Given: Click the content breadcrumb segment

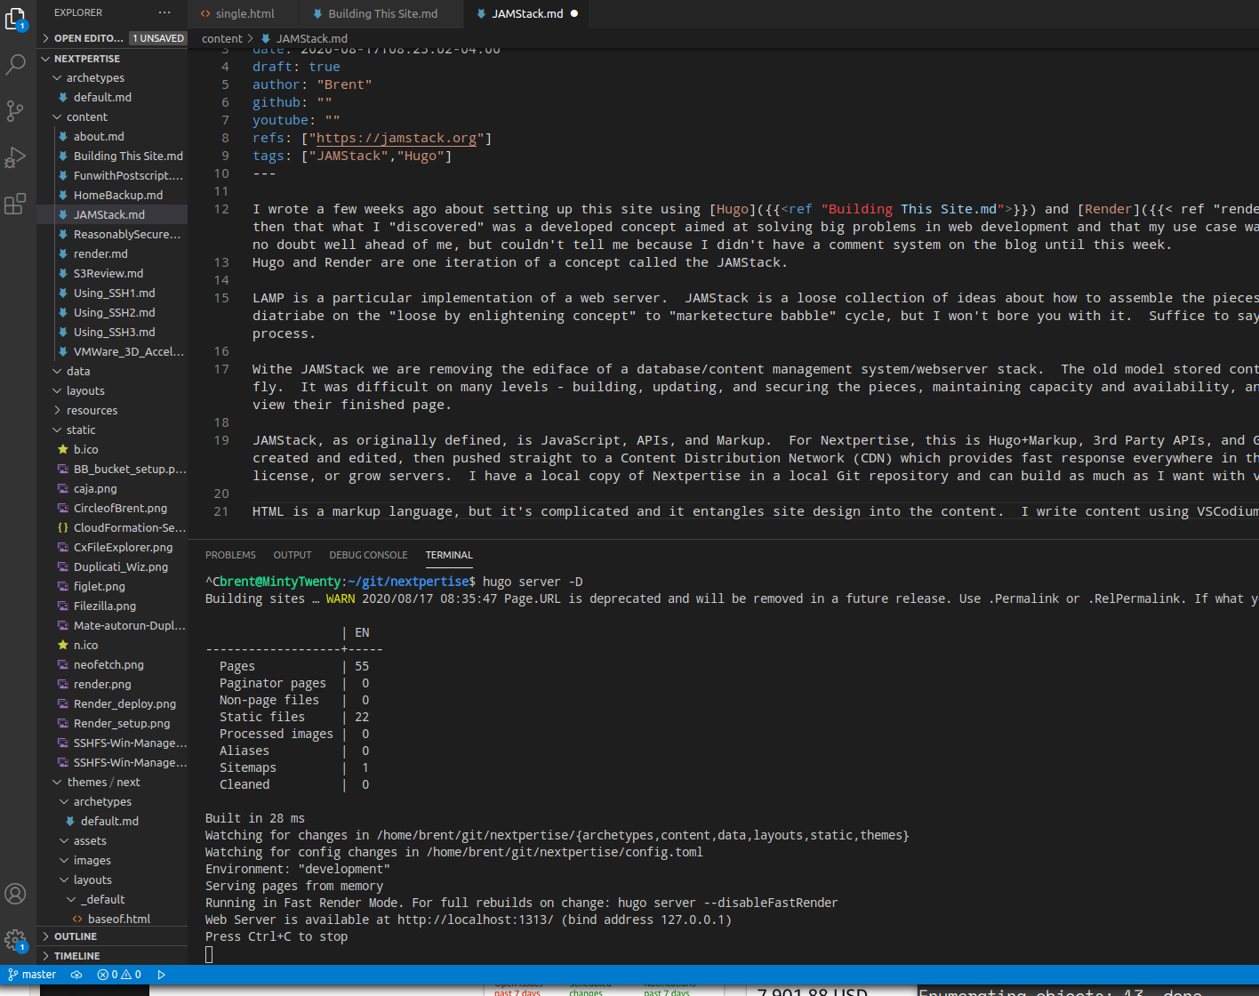Looking at the screenshot, I should (221, 38).
